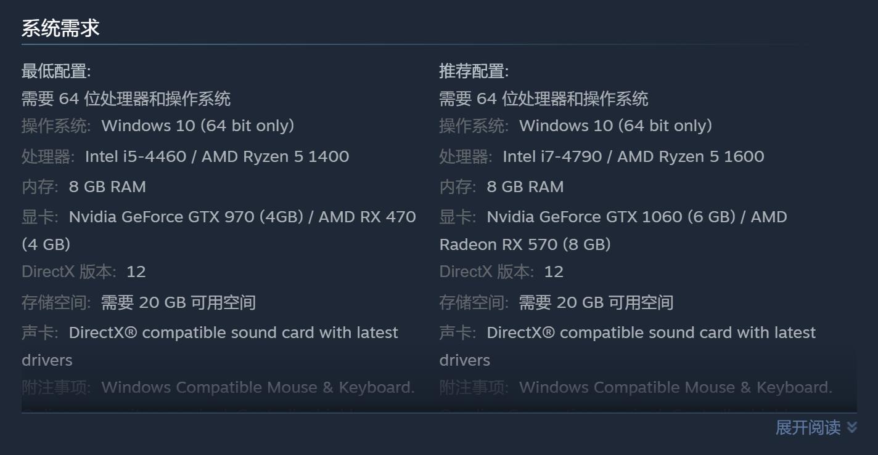Screen dimensions: 878x455
Task: Select the 推荐配置 column heading
Action: tap(474, 71)
